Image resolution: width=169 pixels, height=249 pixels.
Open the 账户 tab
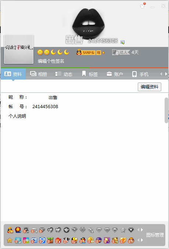coord(115,74)
